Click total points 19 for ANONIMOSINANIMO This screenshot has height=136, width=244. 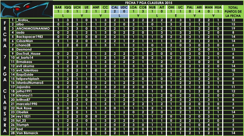pyautogui.click(x=233, y=29)
